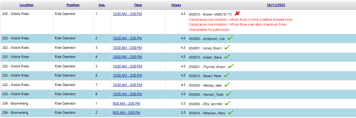Viewport: 356px width, 118px height.
Task: Click the green checkmark next to Jones, Sherri
Action: (227, 47)
